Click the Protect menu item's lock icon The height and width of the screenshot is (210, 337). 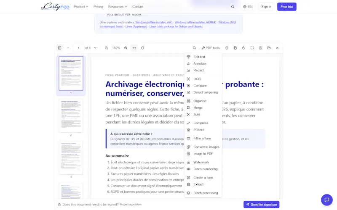click(x=188, y=130)
